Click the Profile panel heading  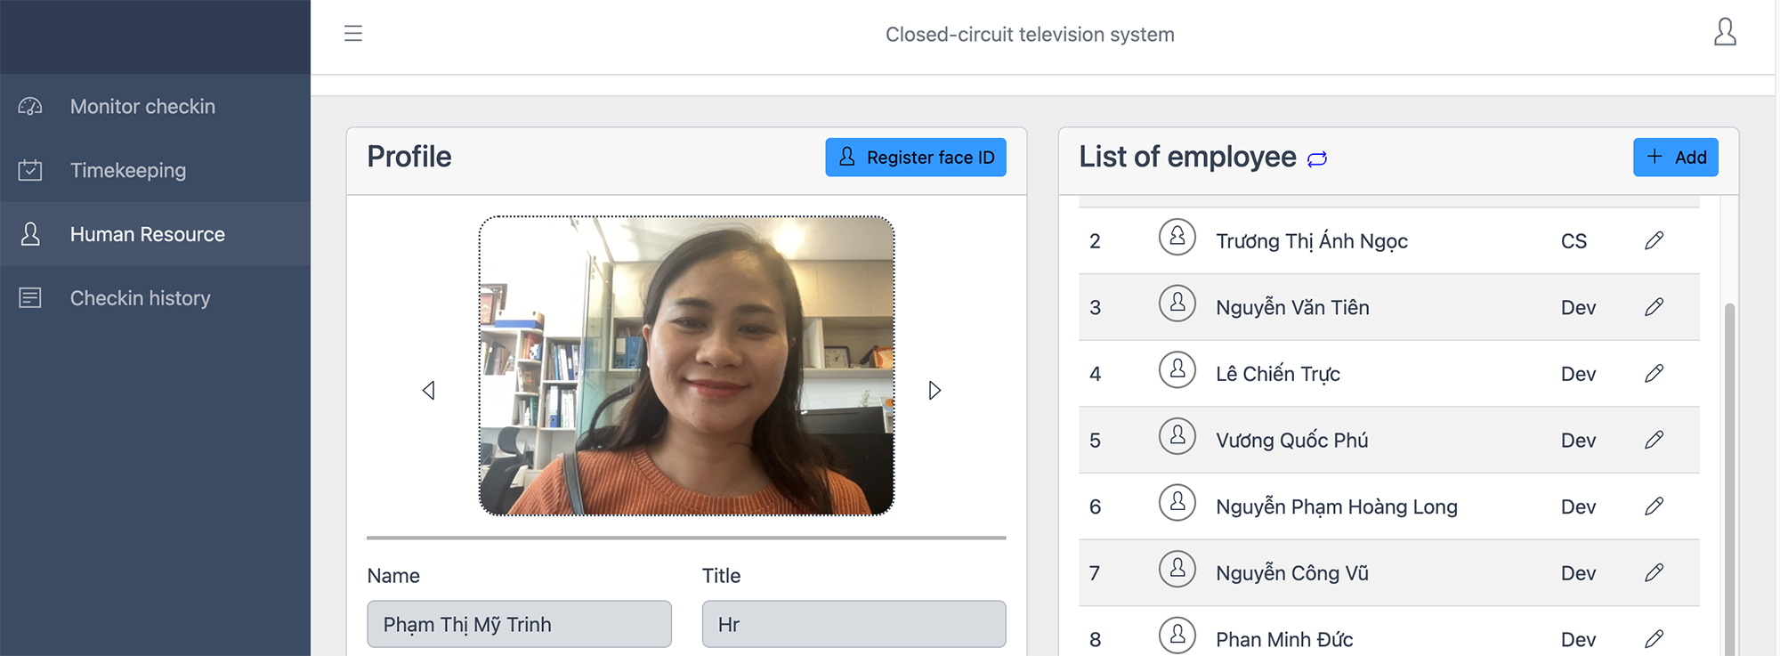(x=409, y=157)
